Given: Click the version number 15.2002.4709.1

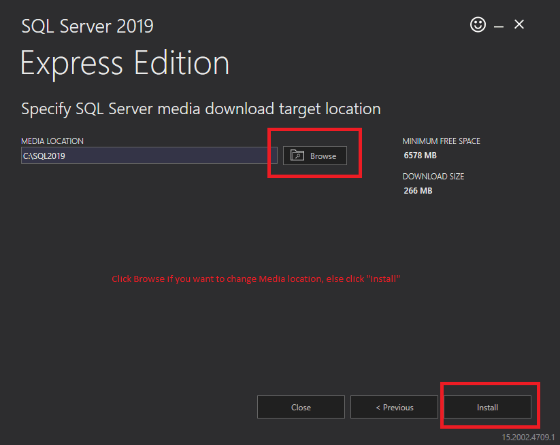Looking at the screenshot, I should [528, 437].
